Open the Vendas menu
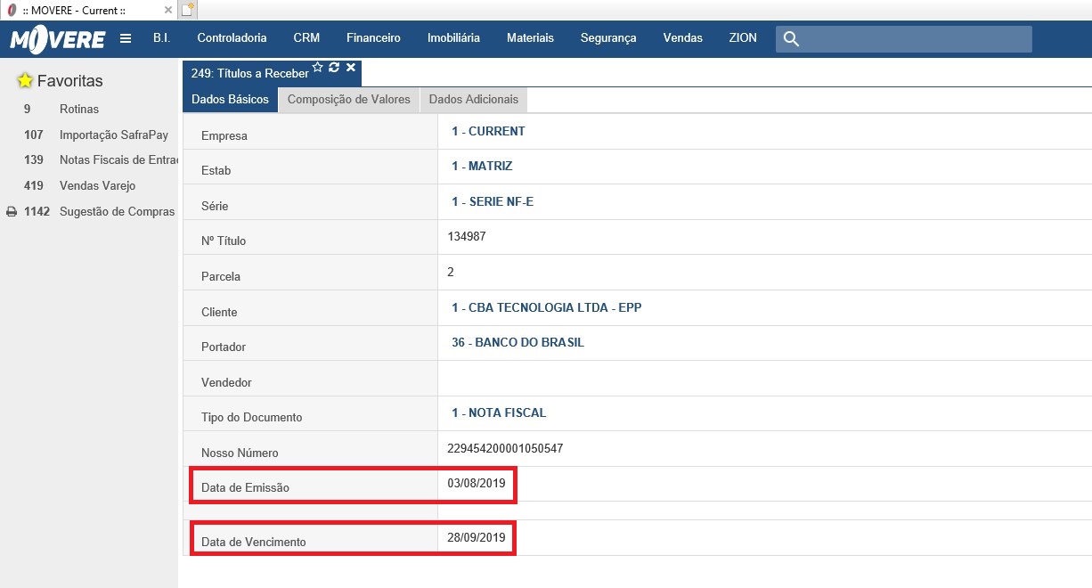The width and height of the screenshot is (1092, 588). (x=683, y=38)
